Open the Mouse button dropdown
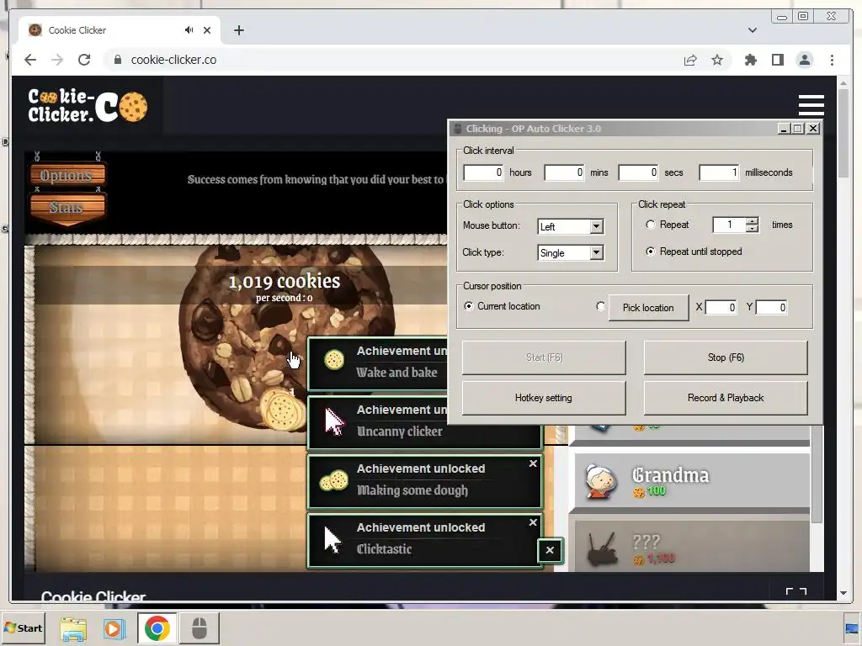 click(x=597, y=226)
